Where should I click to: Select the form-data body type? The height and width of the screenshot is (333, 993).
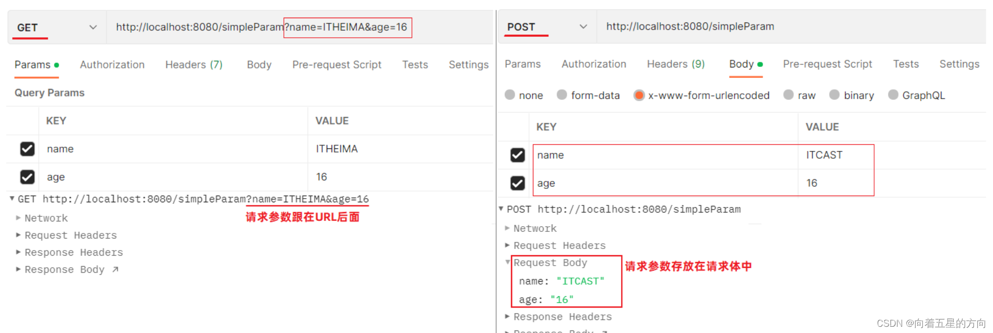[x=562, y=95]
